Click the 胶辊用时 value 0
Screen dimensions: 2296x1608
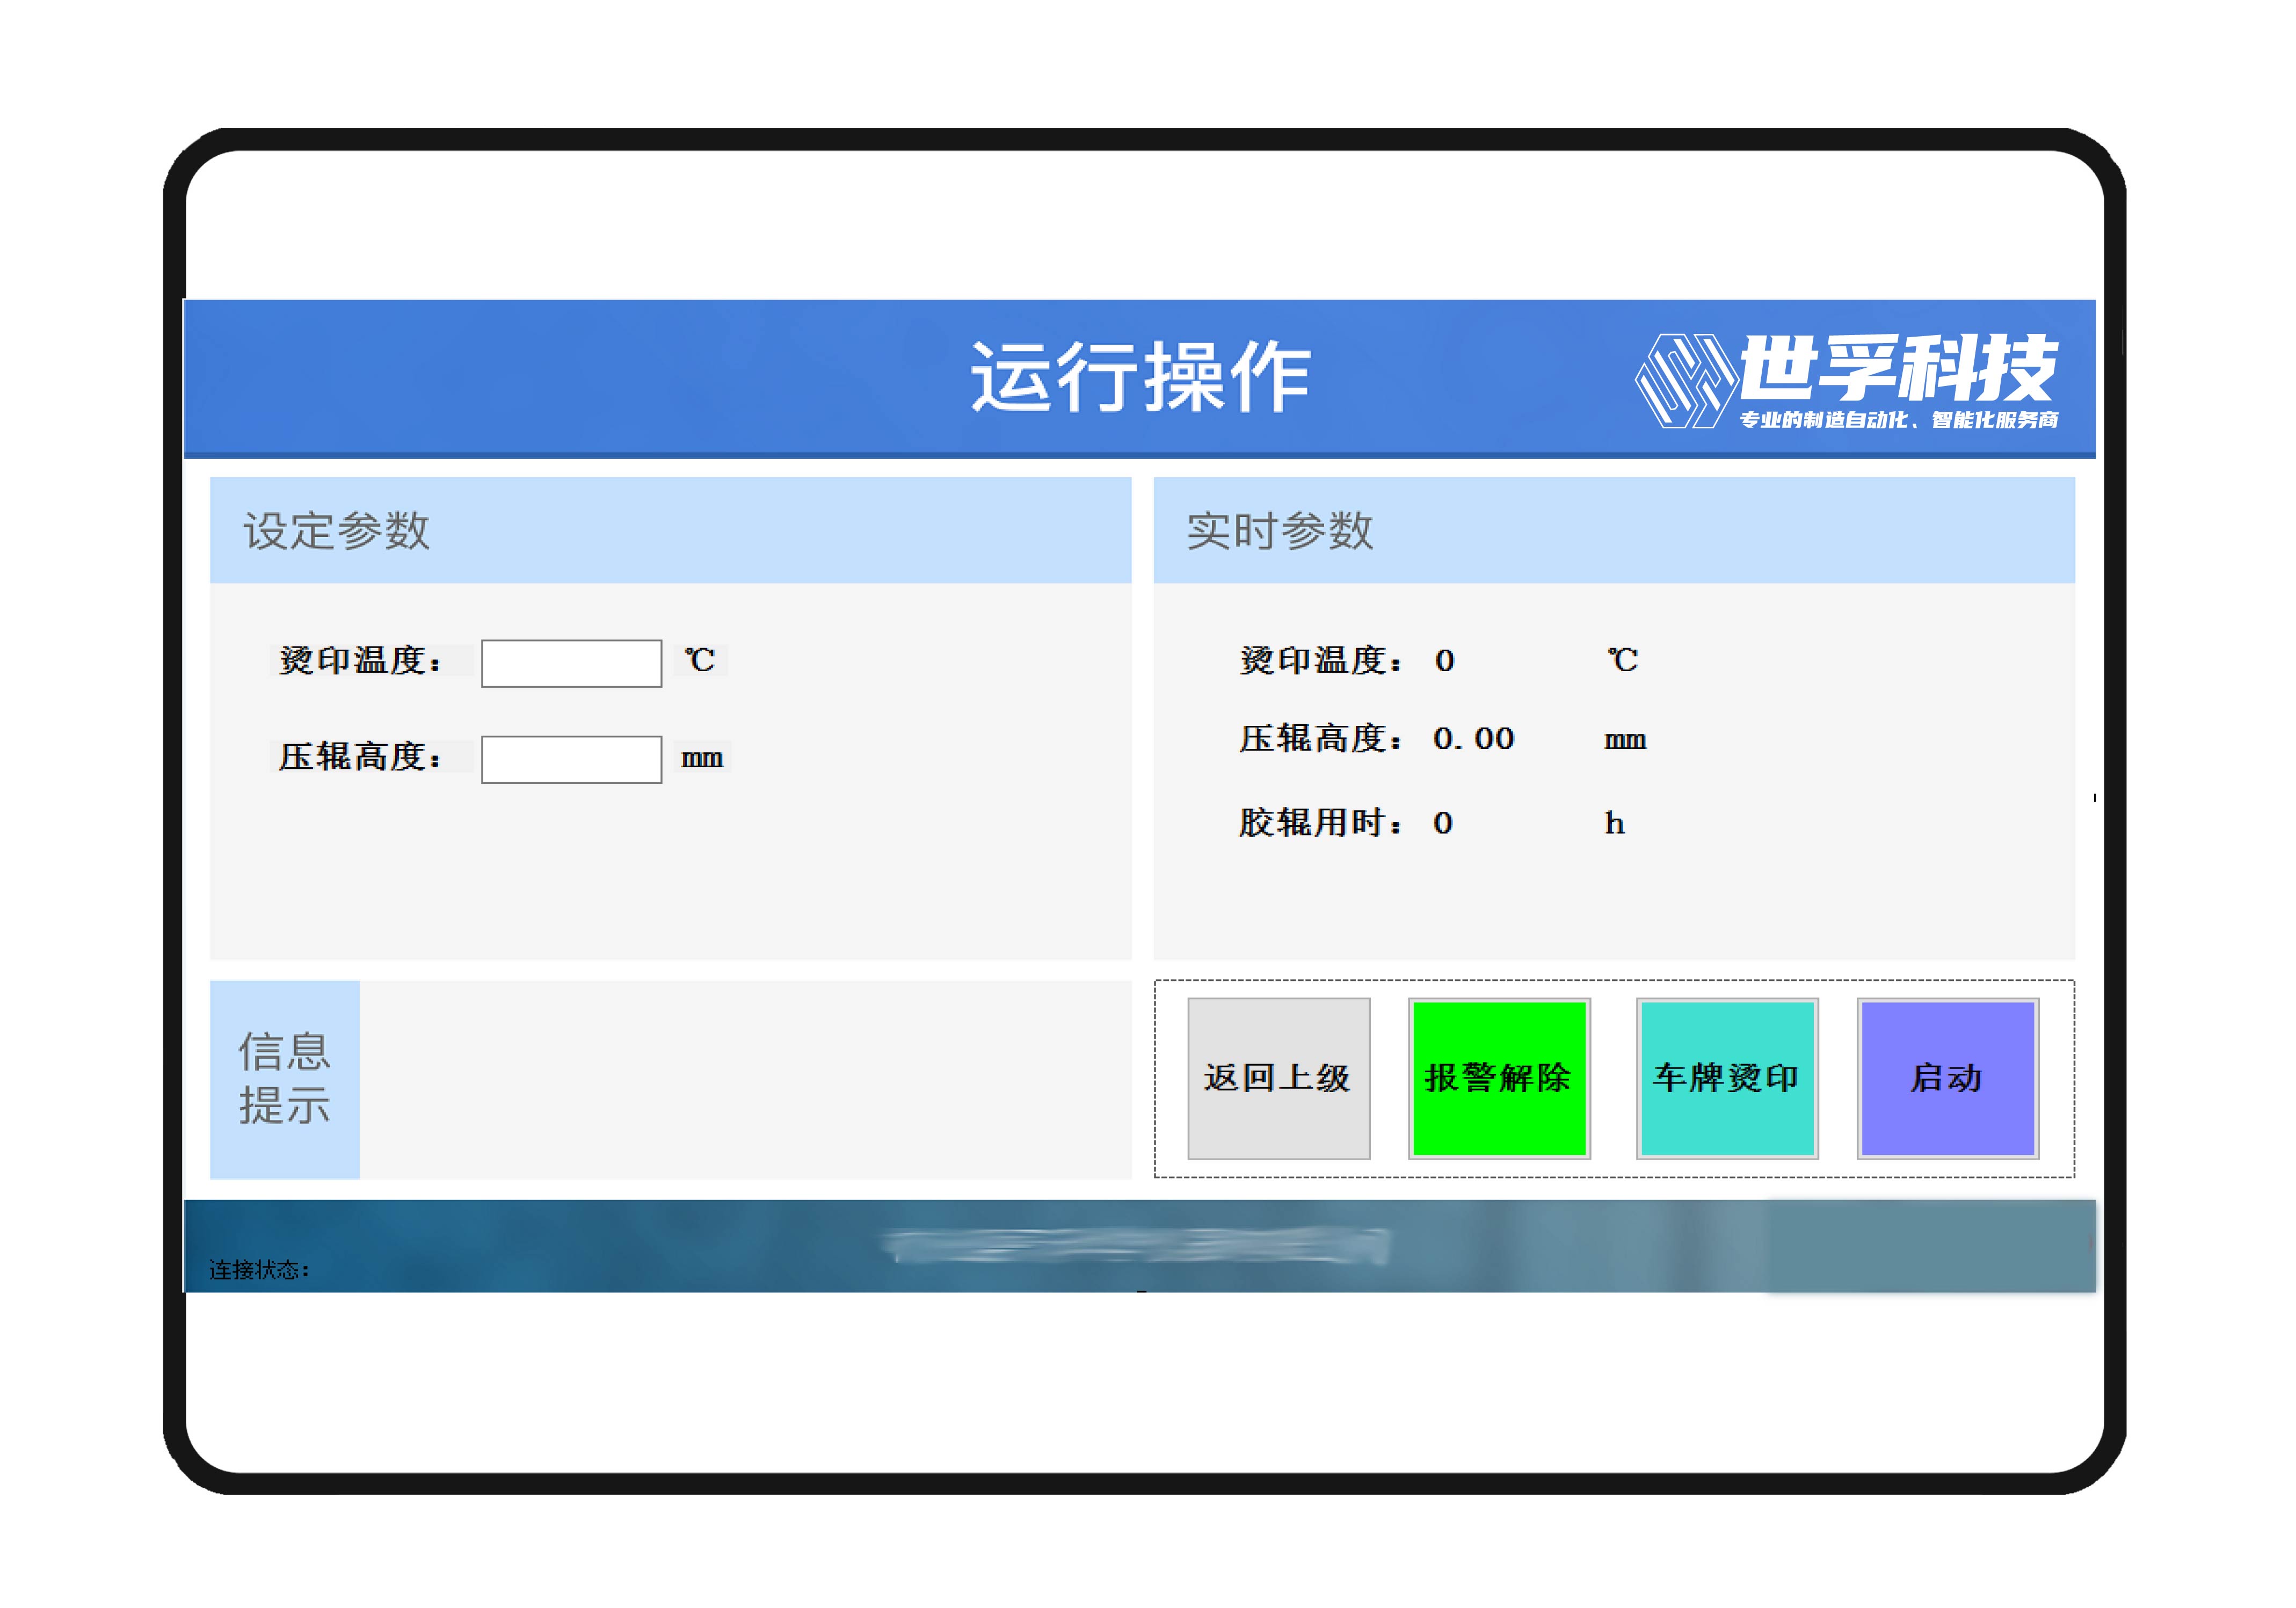[1442, 823]
